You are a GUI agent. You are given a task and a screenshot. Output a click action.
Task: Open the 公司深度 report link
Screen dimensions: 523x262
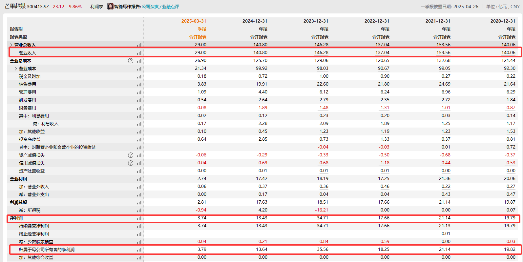coord(150,7)
